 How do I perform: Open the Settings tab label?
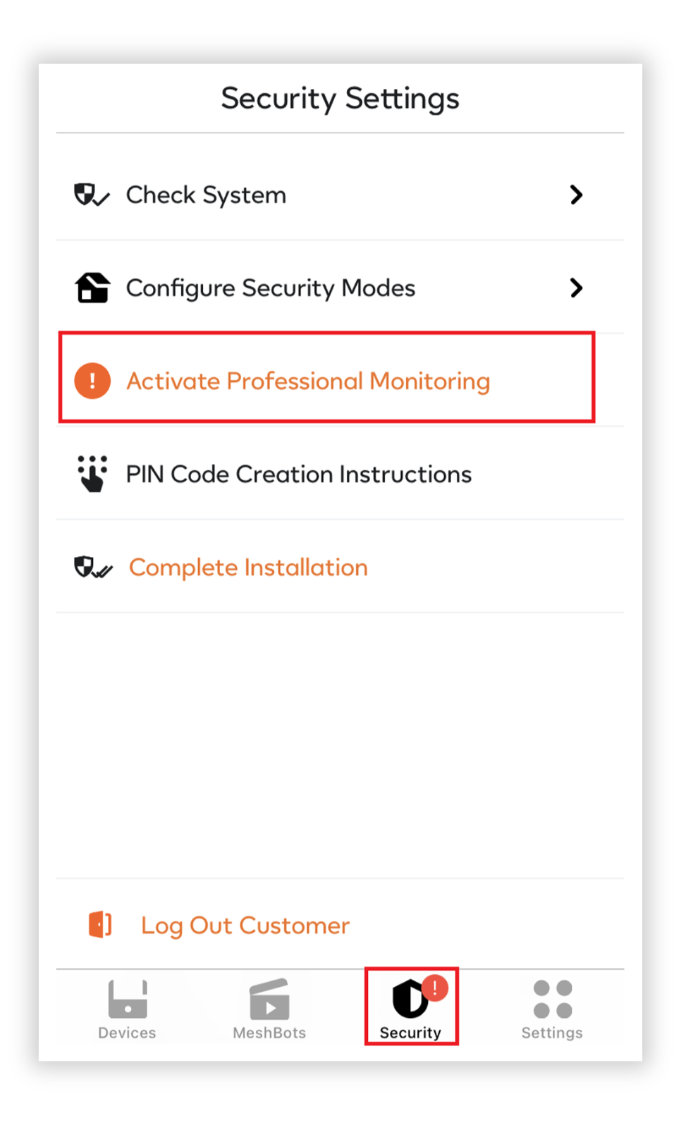[x=552, y=1033]
